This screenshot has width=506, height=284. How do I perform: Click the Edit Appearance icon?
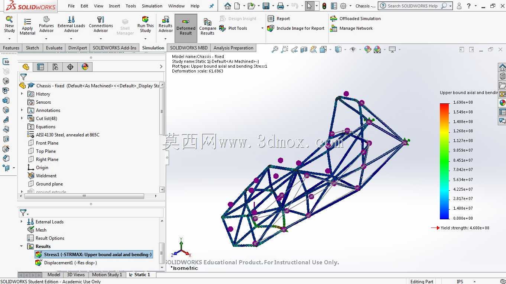tap(368, 49)
